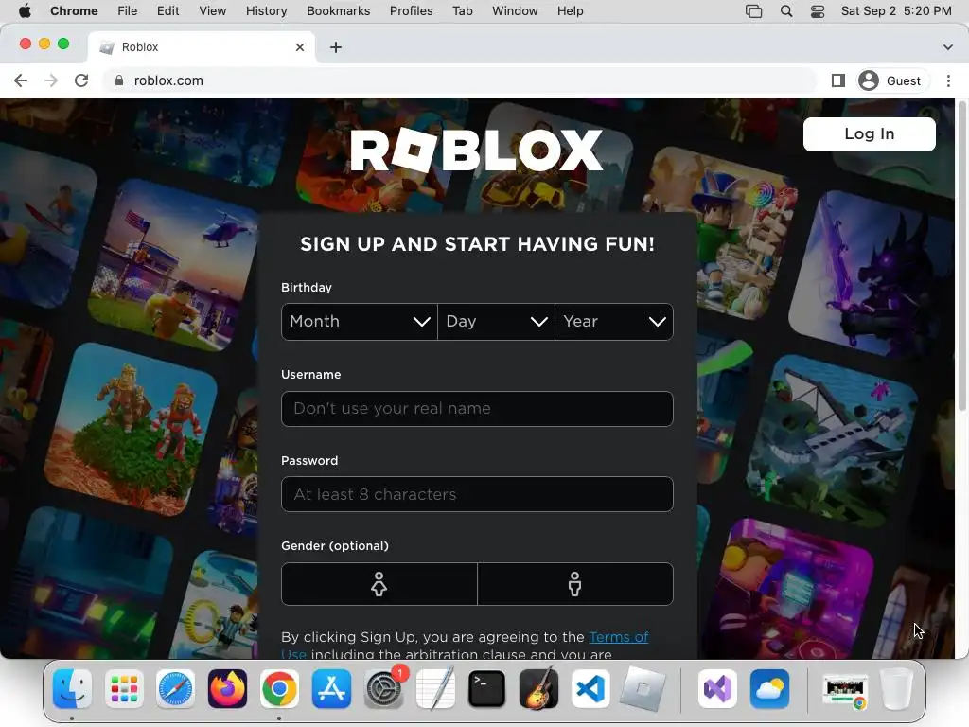Open the Trash from the Dock

tap(896, 689)
